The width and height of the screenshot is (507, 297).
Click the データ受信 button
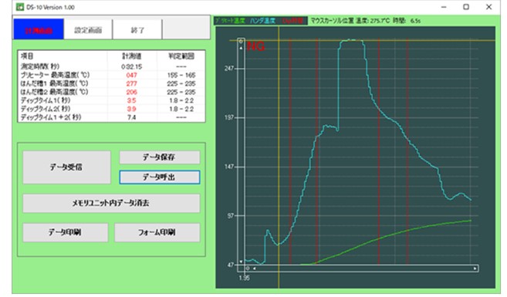(66, 167)
